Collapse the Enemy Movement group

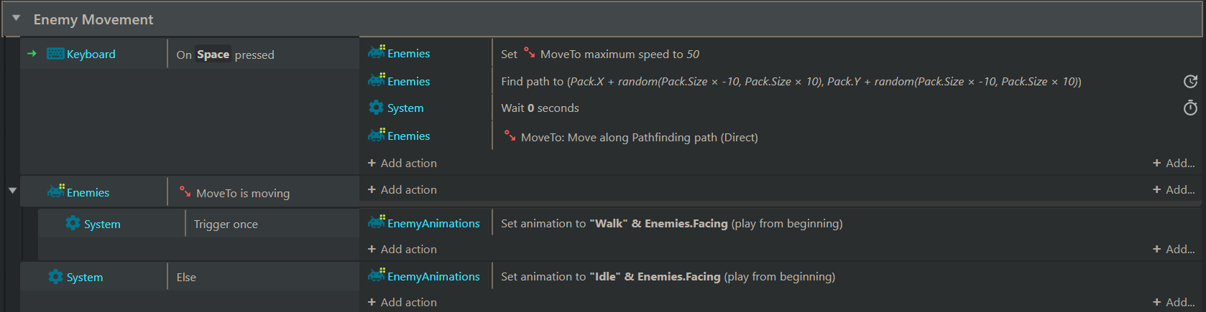pos(16,19)
